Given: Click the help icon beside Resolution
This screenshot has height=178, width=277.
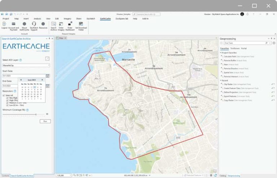Looking at the screenshot, I should click(15, 91).
